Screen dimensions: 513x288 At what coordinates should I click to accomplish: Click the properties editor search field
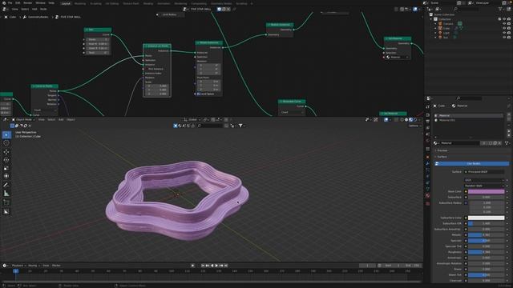469,98
